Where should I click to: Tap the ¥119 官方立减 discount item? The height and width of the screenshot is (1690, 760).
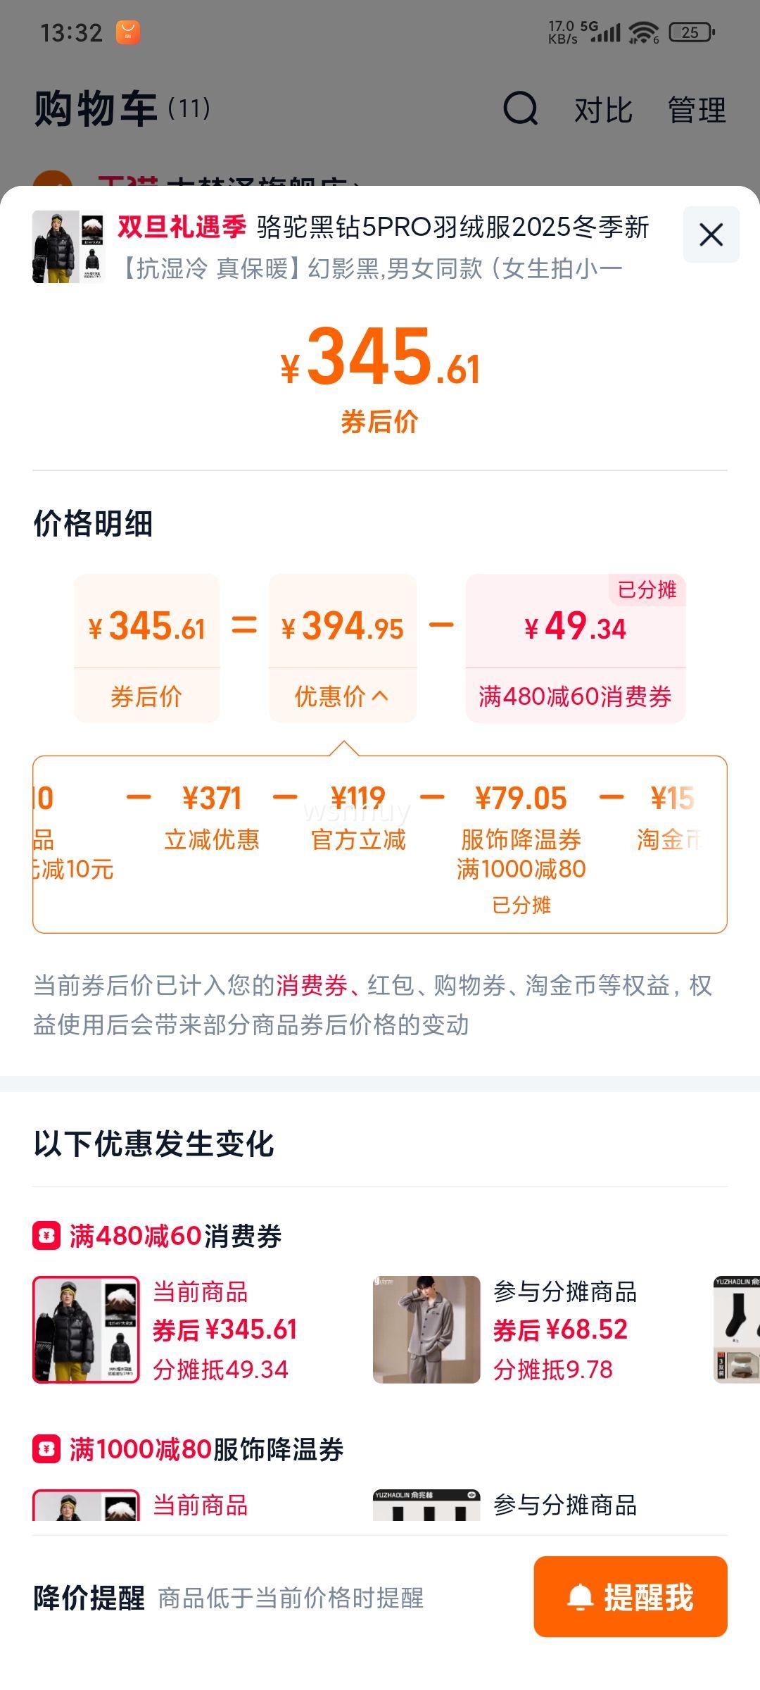(x=358, y=817)
